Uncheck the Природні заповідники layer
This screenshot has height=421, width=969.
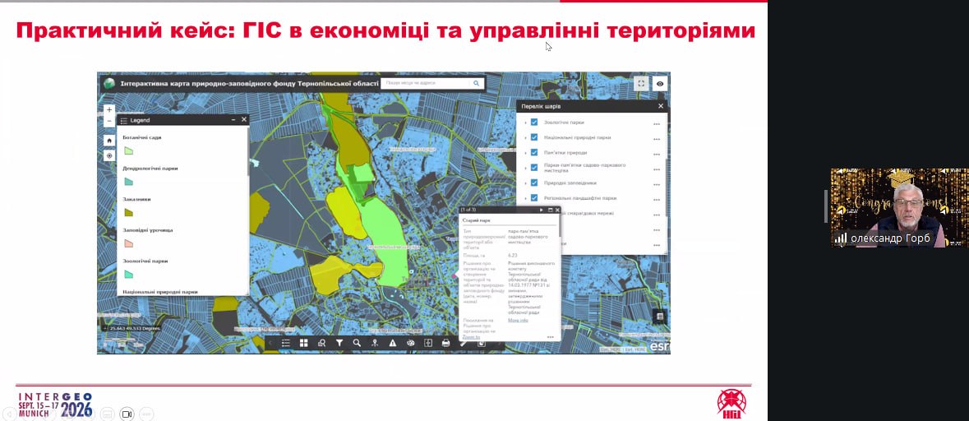click(x=534, y=183)
